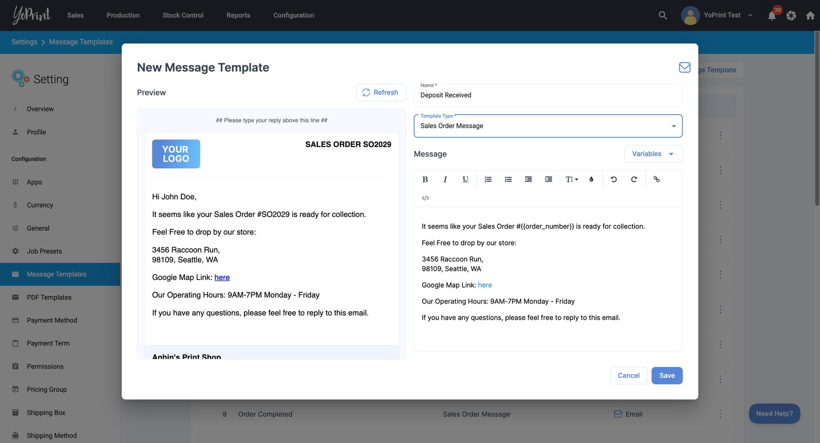Click the operating hours line in message editor
Screen dimensions: 820x443
pos(498,301)
